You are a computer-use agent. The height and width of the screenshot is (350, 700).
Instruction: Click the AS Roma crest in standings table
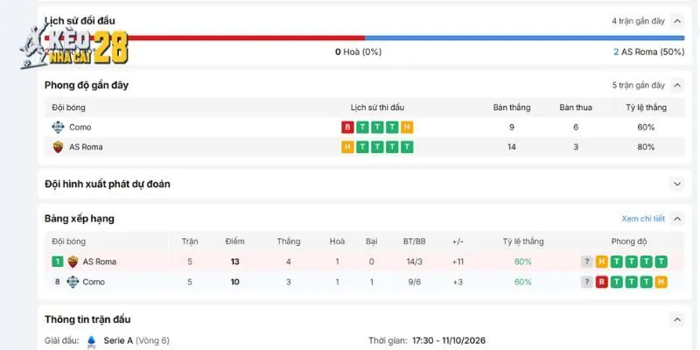[x=73, y=262]
